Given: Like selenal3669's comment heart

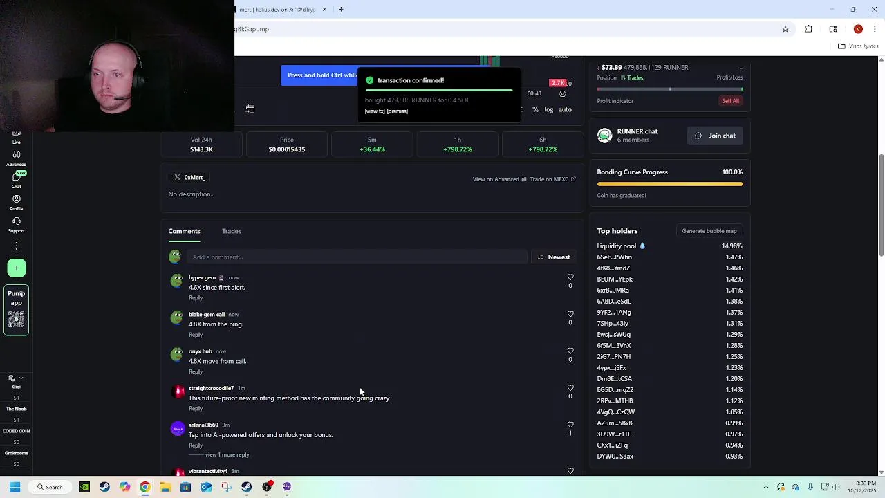Looking at the screenshot, I should pos(570,425).
